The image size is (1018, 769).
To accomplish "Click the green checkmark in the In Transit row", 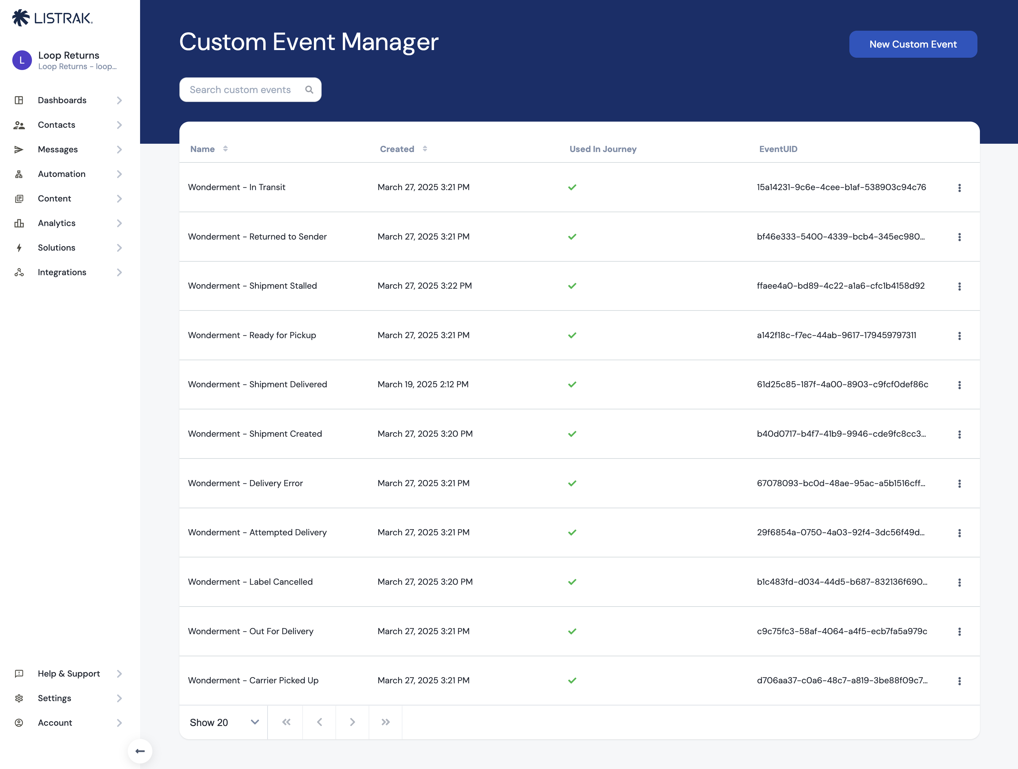I will tap(572, 187).
